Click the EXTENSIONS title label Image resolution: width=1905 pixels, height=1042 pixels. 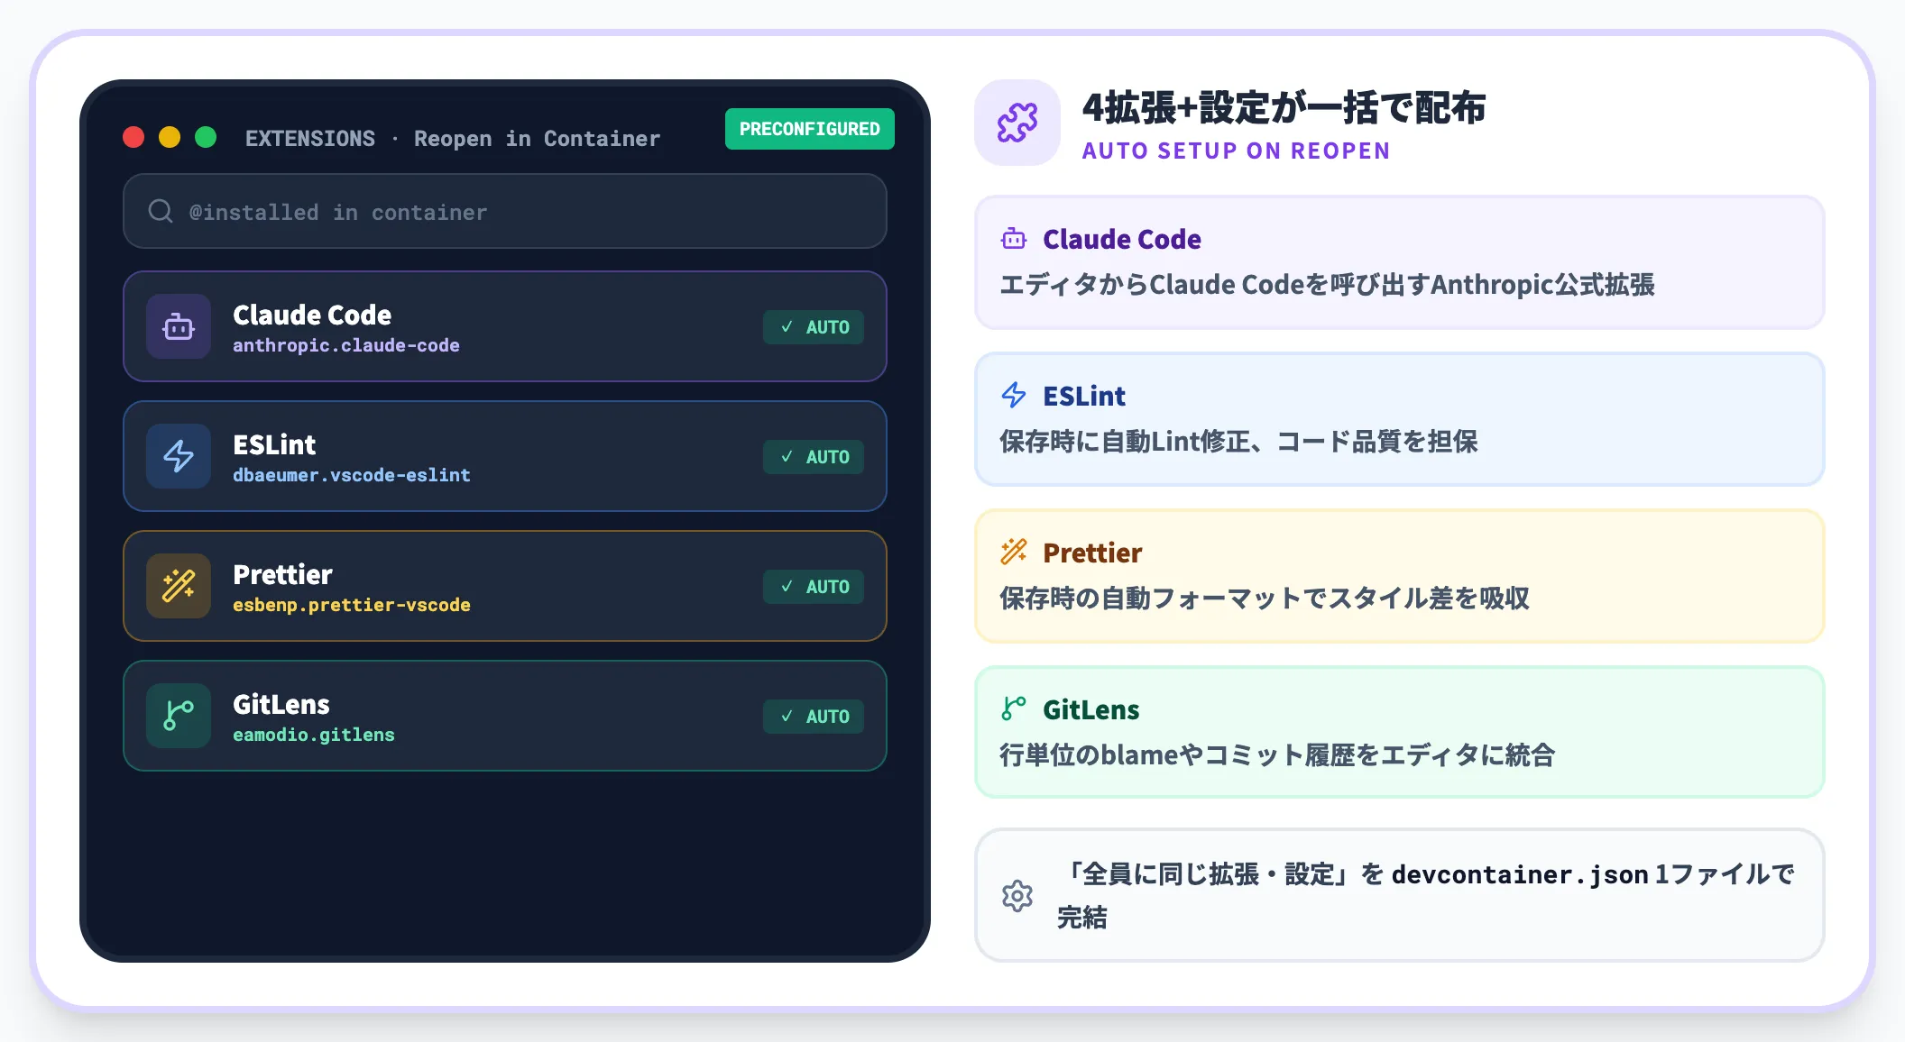(x=310, y=138)
